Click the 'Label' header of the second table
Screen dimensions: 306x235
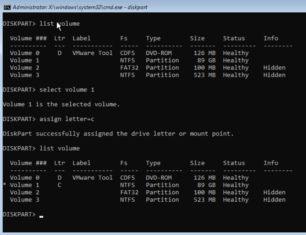[x=81, y=163]
